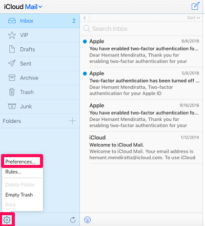The width and height of the screenshot is (205, 226).
Task: Click the Inbox unread count 2
Action: 74,21
